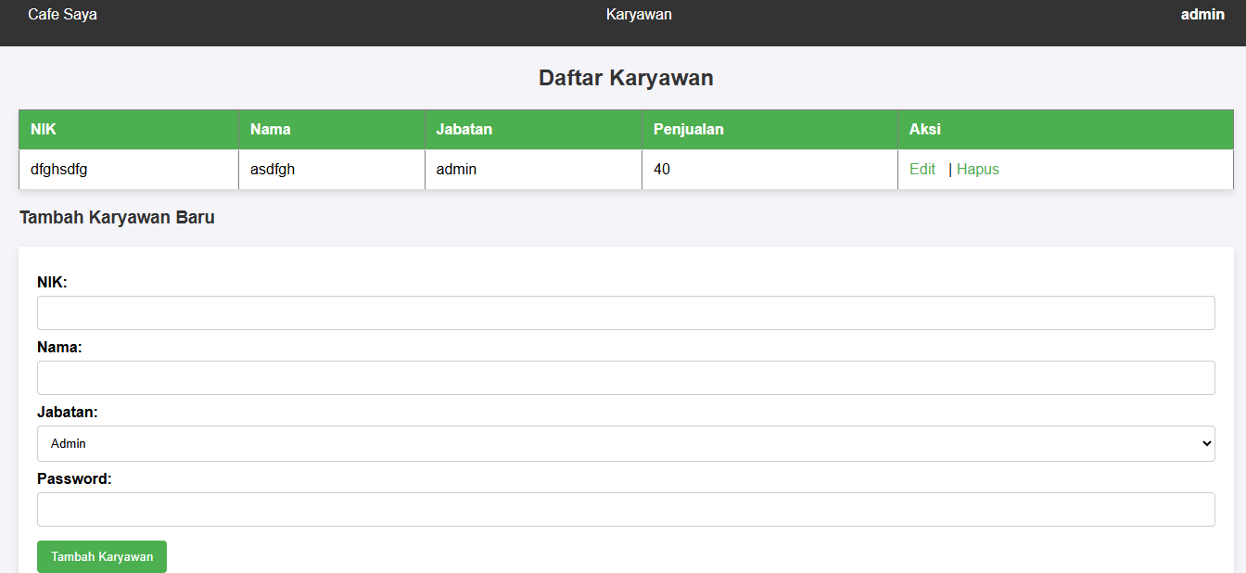Delete employee using the Hapus link
The width and height of the screenshot is (1246, 573).
[x=977, y=170]
